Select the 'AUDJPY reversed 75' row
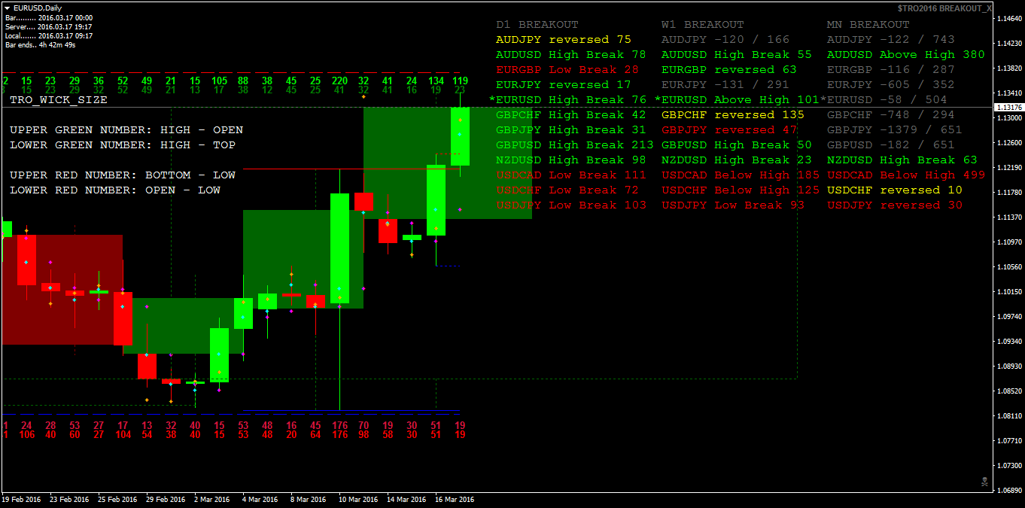Image resolution: width=1025 pixels, height=508 pixels. coord(564,40)
